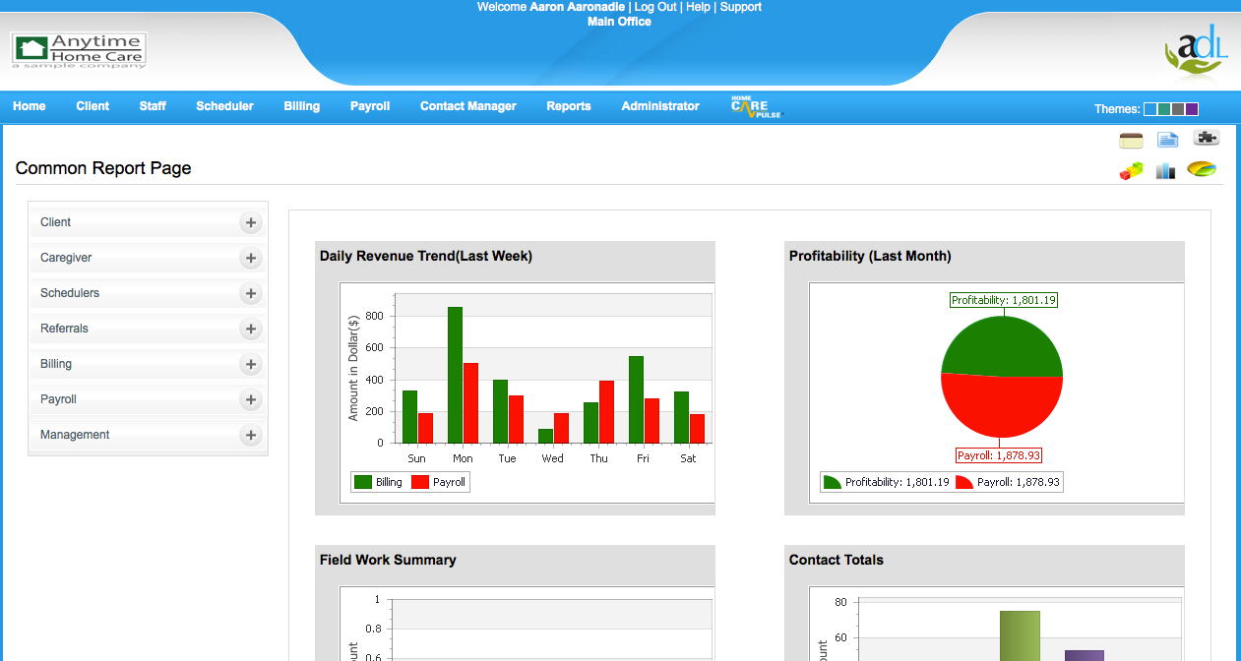
Task: Click the Wednesday red payroll bar
Action: coord(561,428)
